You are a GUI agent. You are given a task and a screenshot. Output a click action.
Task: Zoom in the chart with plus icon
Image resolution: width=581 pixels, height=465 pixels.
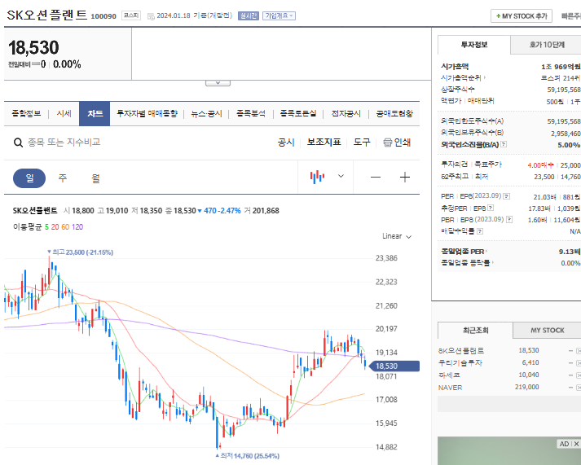click(x=405, y=178)
